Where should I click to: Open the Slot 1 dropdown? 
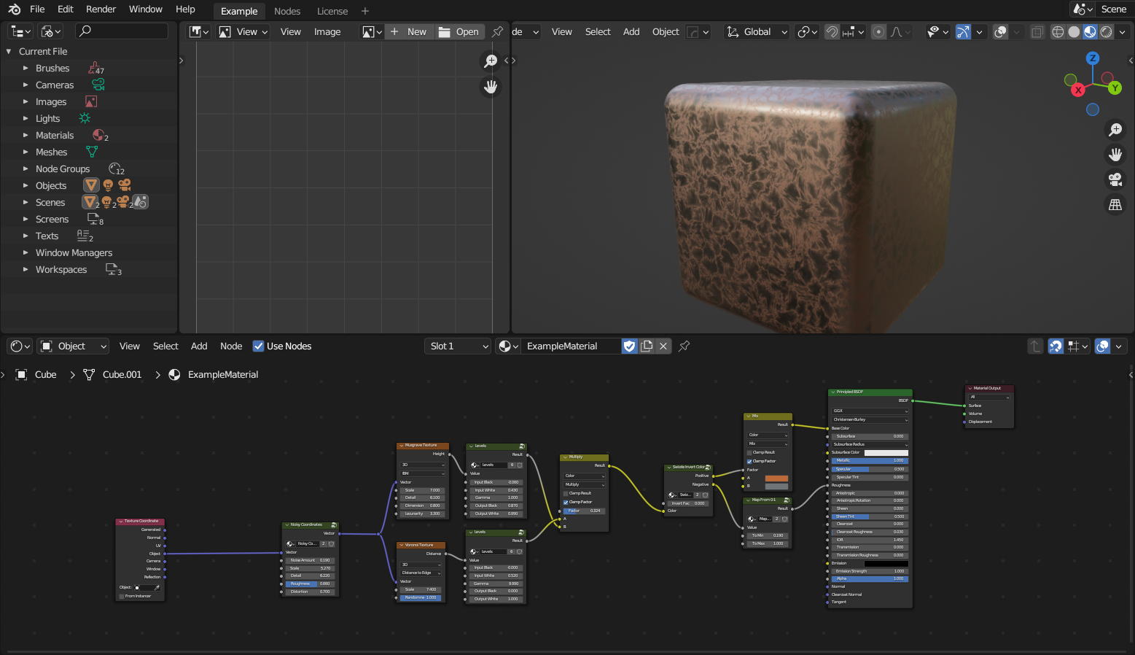tap(459, 346)
